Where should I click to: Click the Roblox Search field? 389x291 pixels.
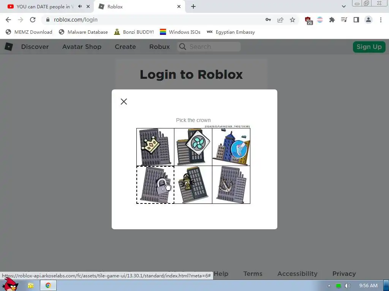(209, 47)
